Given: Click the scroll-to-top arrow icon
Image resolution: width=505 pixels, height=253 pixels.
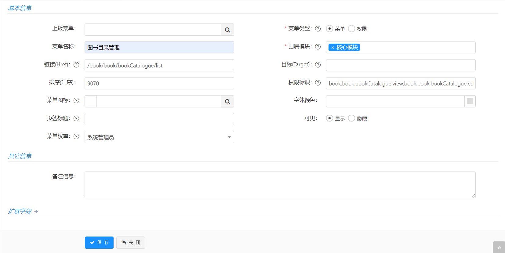Looking at the screenshot, I should pyautogui.click(x=499, y=248).
